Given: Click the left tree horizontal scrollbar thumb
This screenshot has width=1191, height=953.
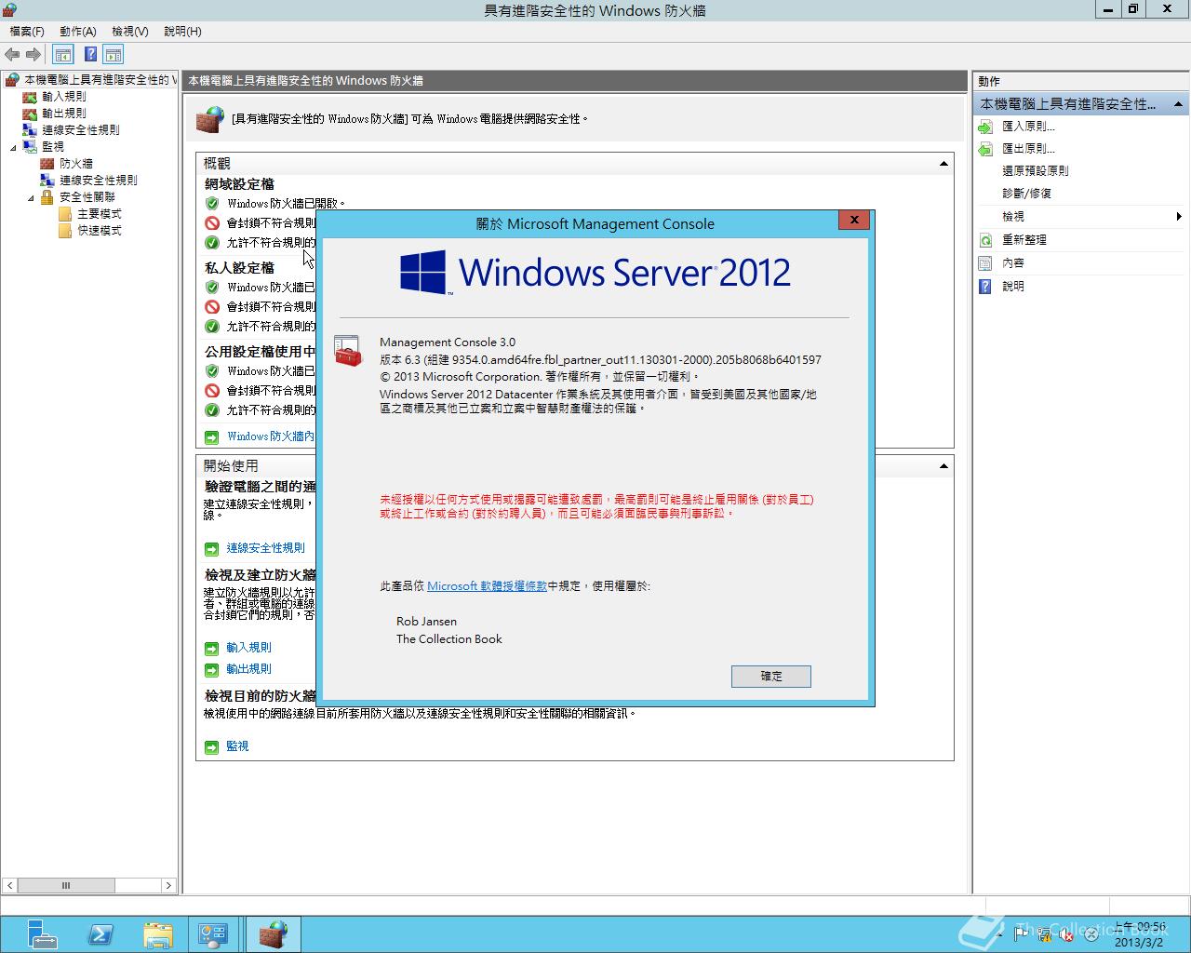Looking at the screenshot, I should click(66, 886).
